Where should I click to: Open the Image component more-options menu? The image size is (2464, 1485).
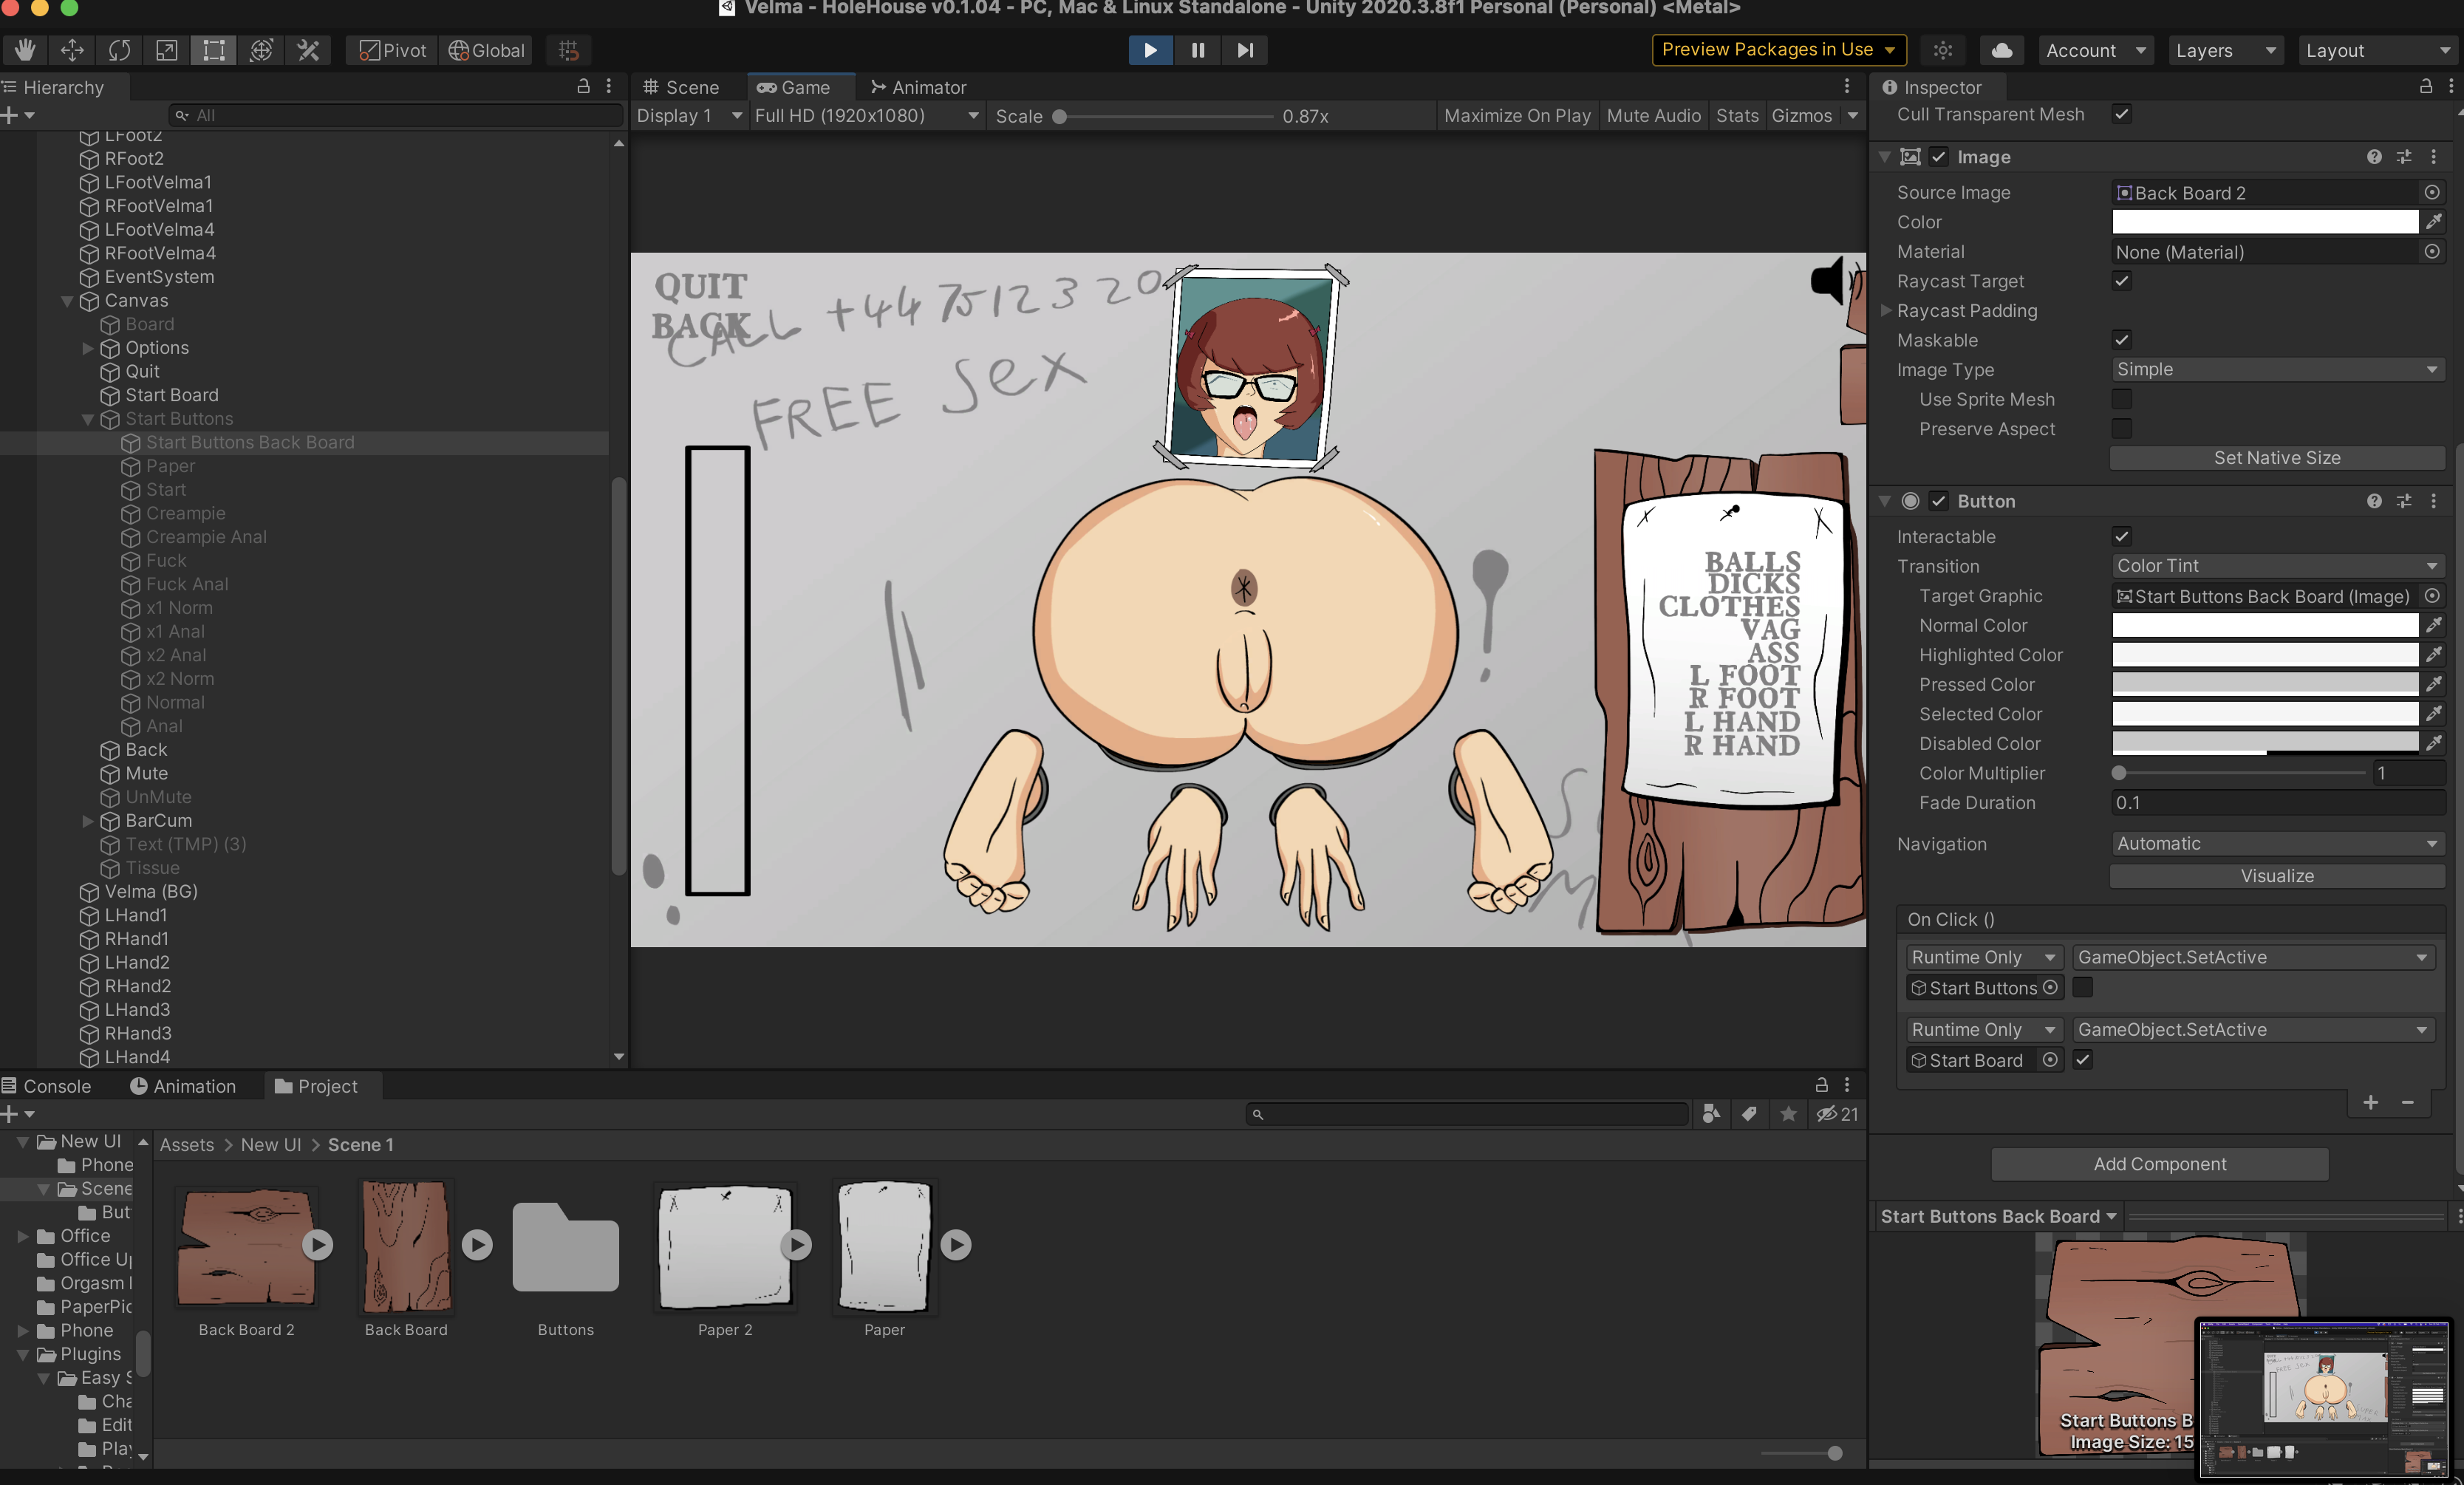coord(2434,157)
